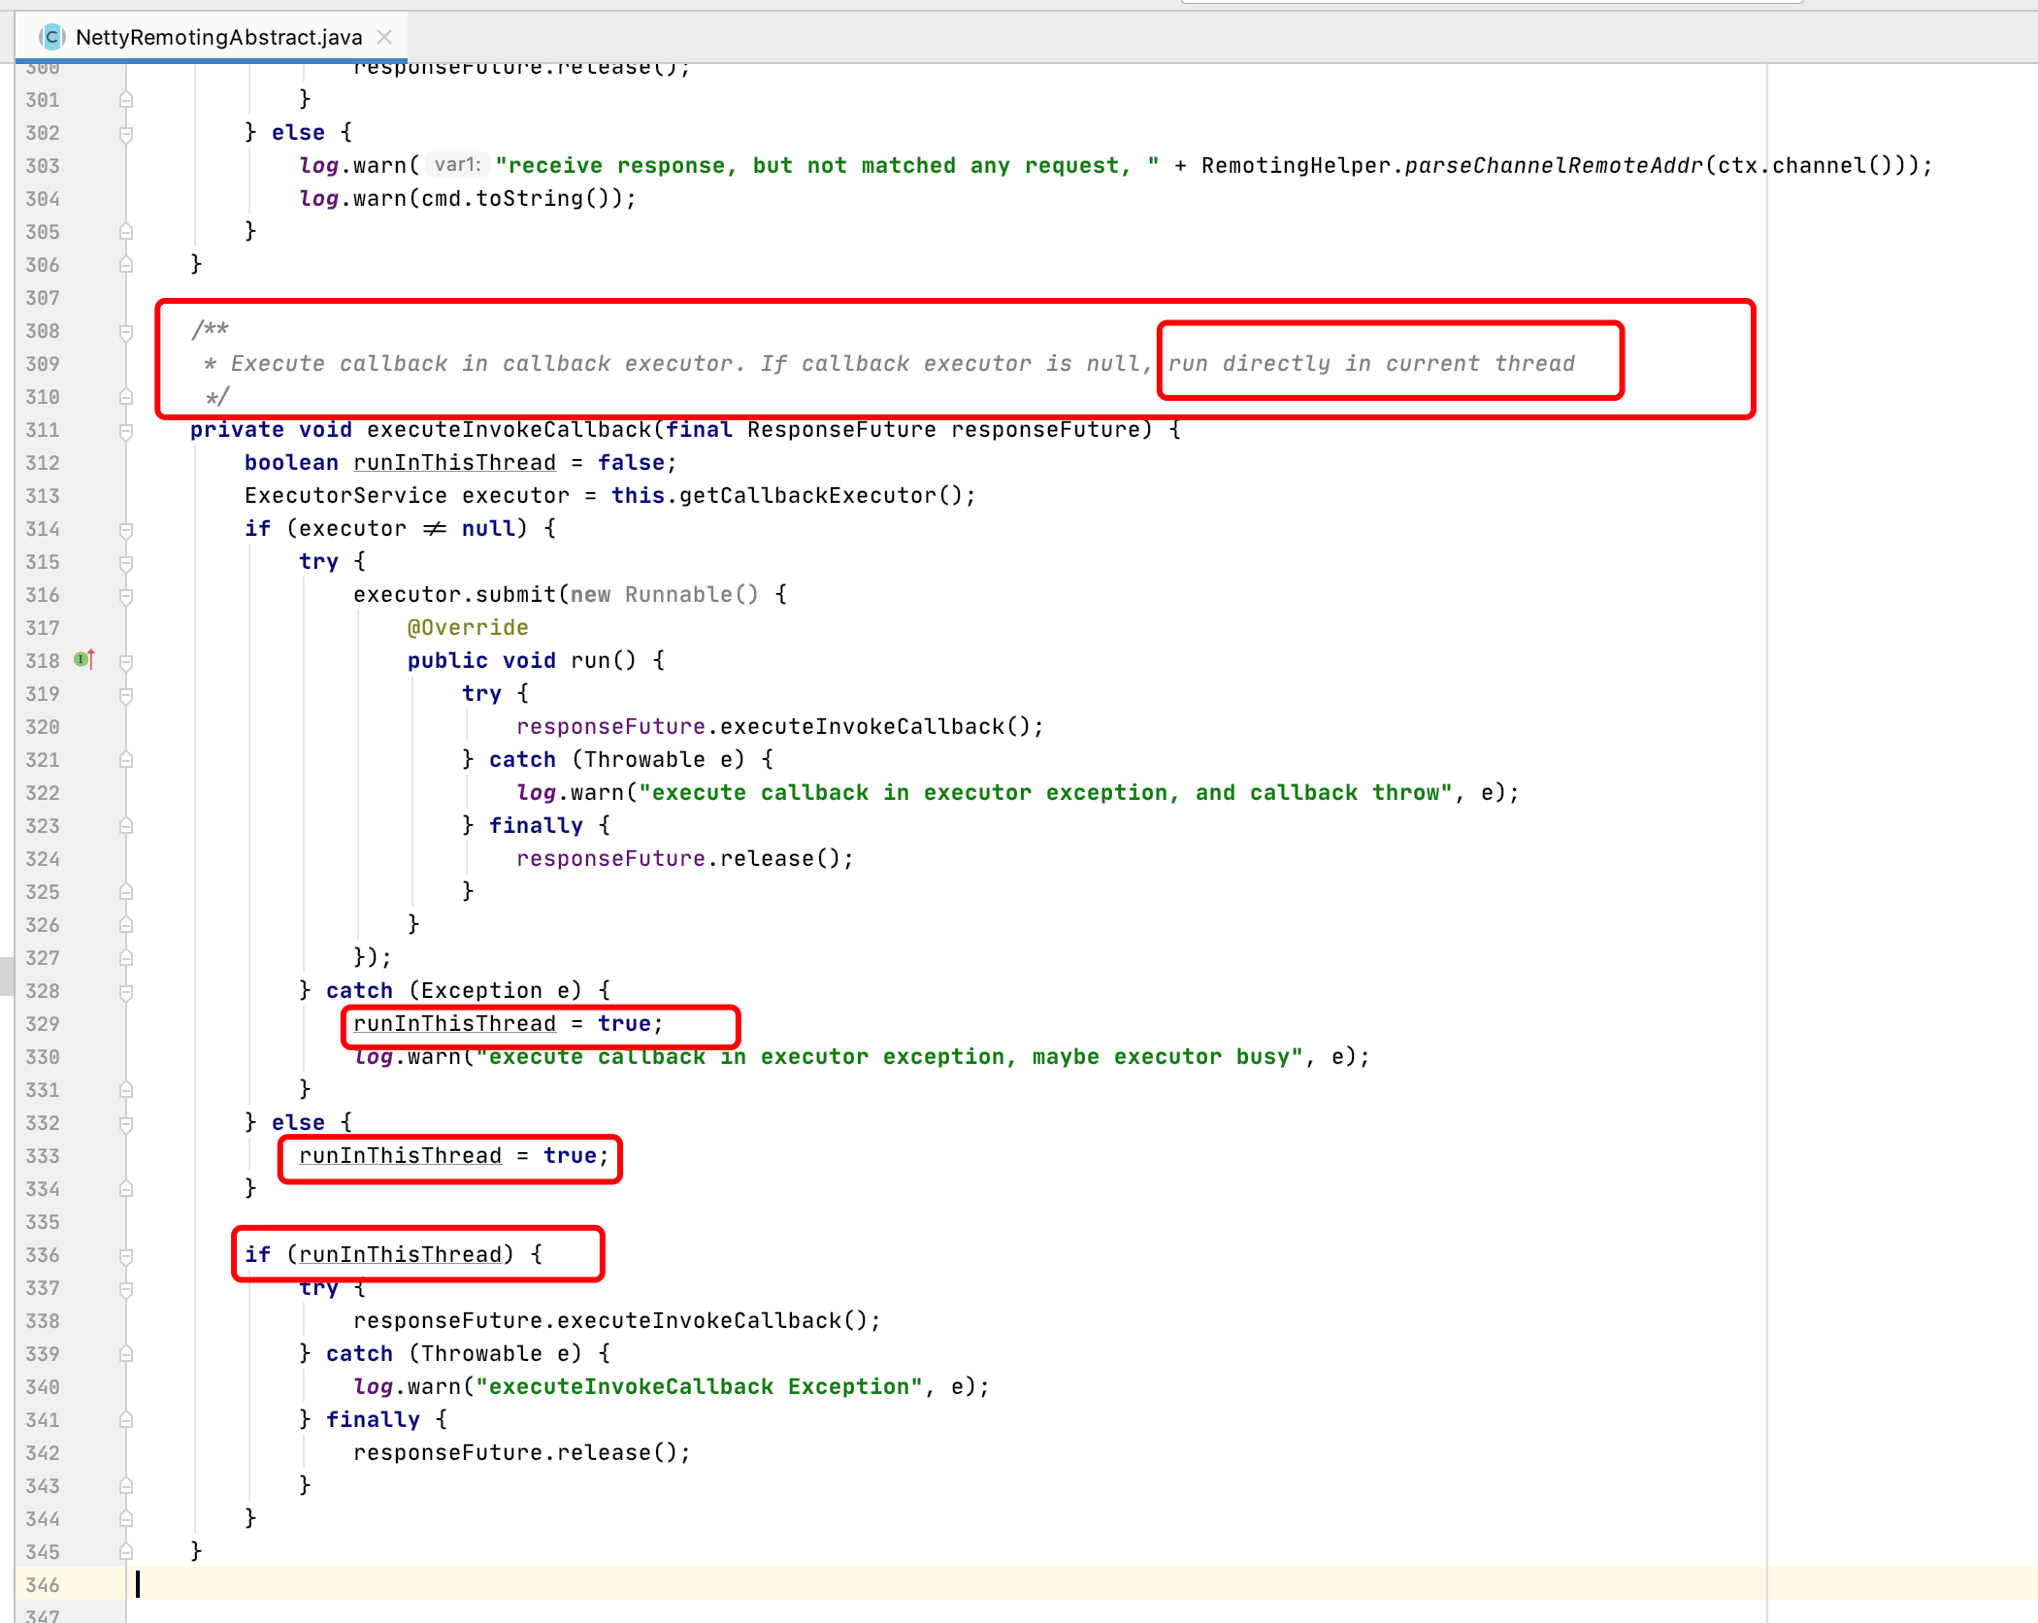Collapse the Javadoc comment at line 308

(126, 332)
